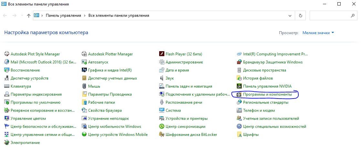This screenshot has width=361, height=161.
Task: Click the Брандмауэр Защитника Windows icon
Action: click(239, 62)
